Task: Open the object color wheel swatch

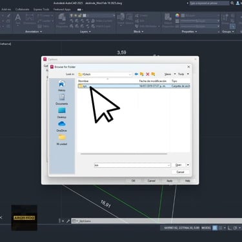Action: 177,15
